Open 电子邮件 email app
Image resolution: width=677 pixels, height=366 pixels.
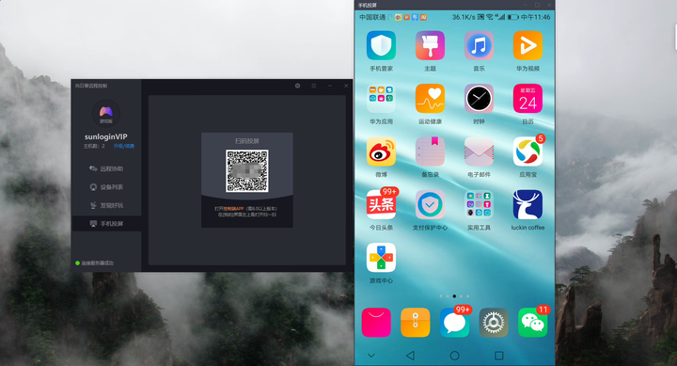479,151
